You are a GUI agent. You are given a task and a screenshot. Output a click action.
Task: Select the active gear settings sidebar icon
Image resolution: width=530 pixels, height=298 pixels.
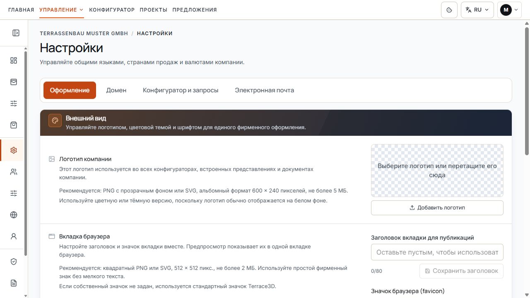pyautogui.click(x=14, y=150)
